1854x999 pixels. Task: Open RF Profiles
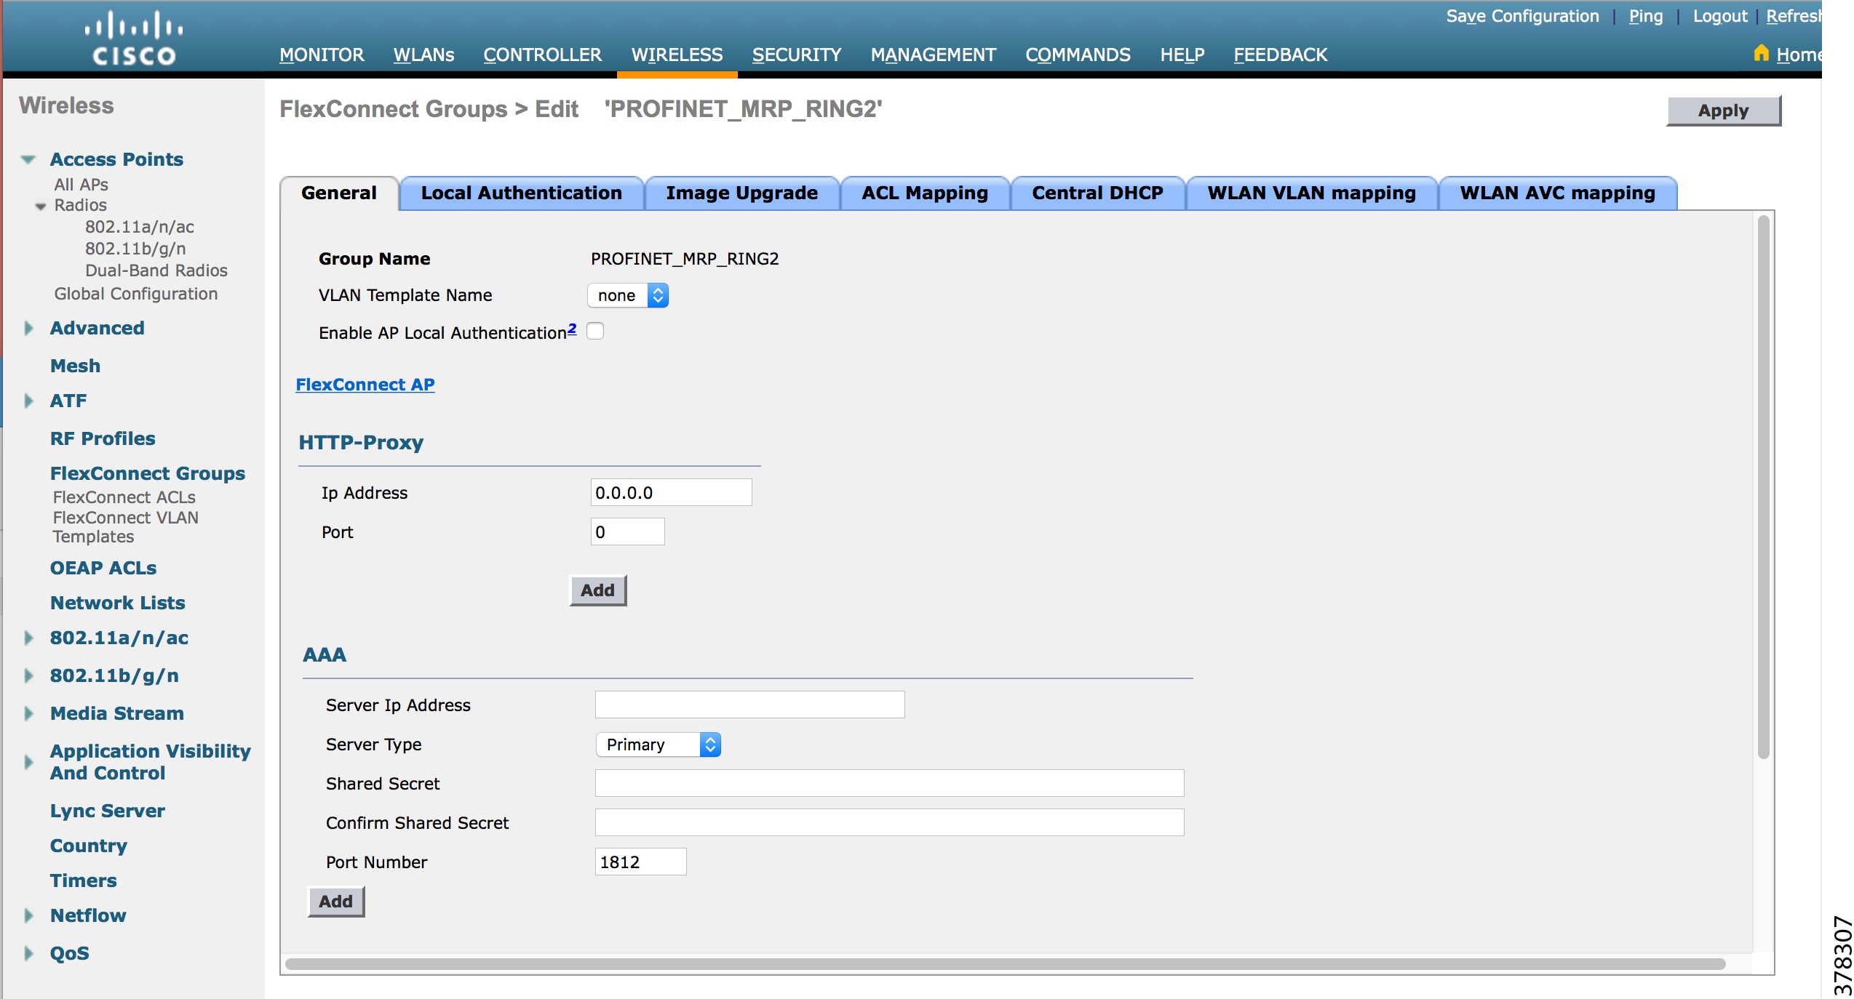pos(103,438)
